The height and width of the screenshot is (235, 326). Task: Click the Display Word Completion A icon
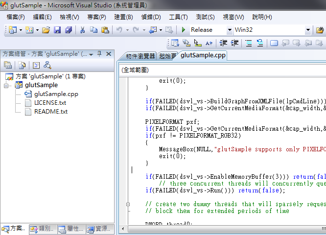(x=209, y=43)
